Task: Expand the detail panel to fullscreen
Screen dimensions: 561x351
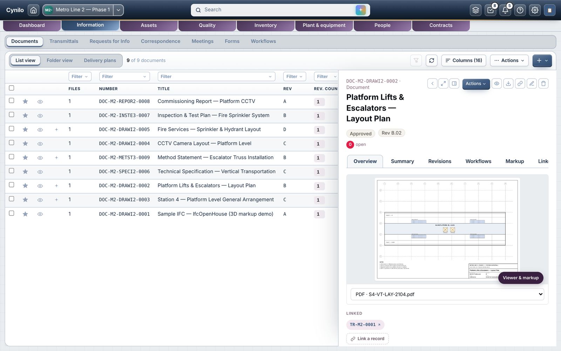Action: pyautogui.click(x=443, y=84)
